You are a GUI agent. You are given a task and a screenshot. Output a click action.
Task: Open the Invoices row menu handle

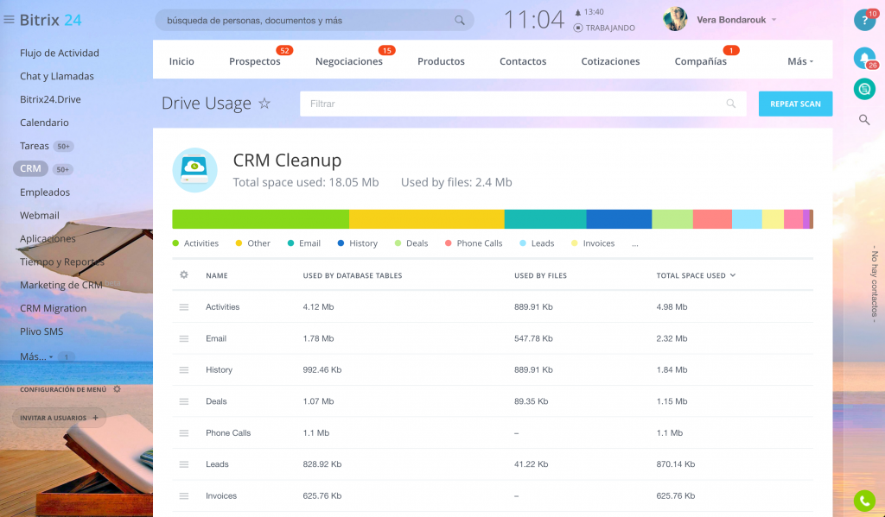pos(183,496)
